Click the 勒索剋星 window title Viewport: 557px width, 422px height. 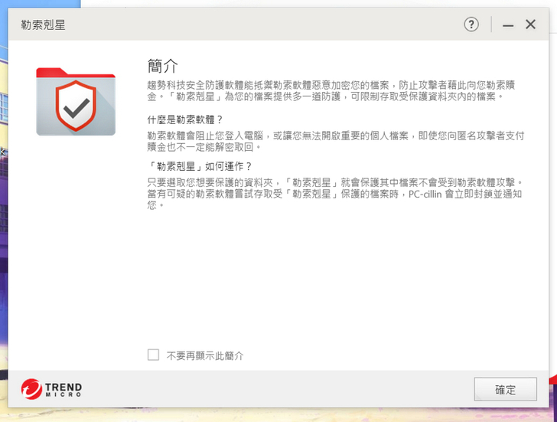click(43, 25)
